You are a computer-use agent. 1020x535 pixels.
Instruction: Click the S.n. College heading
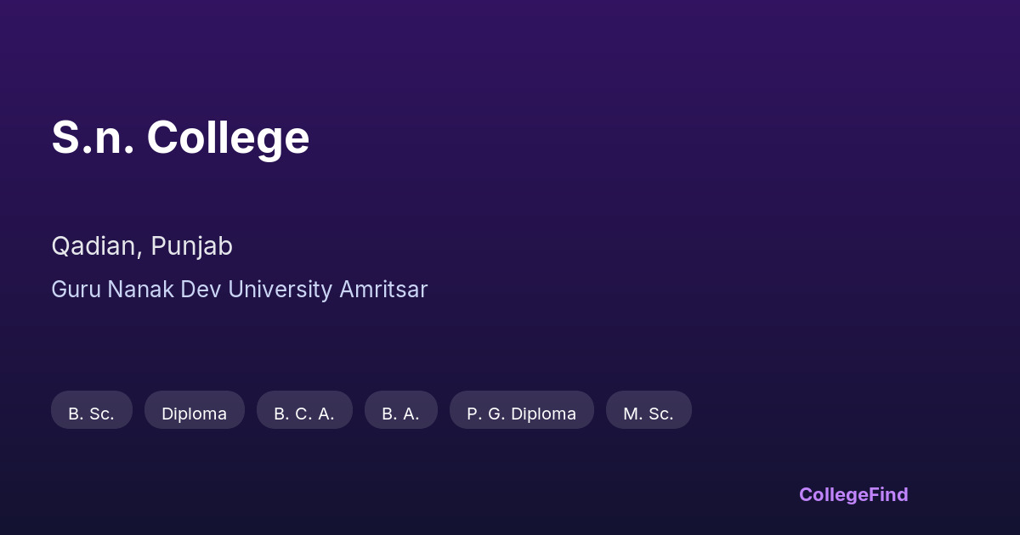coord(180,138)
